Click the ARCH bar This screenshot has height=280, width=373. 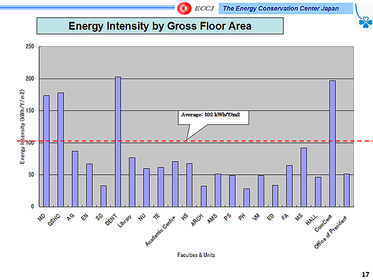coord(204,196)
